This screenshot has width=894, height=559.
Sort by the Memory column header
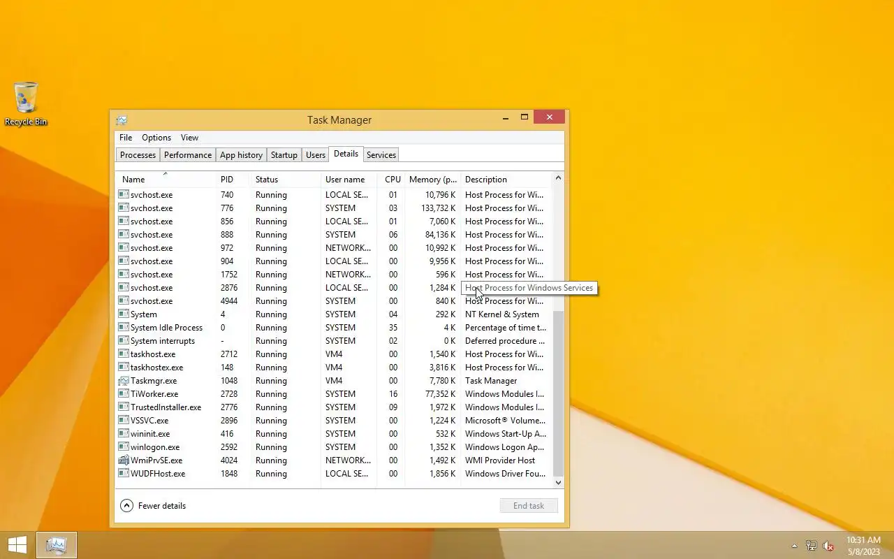[433, 180]
